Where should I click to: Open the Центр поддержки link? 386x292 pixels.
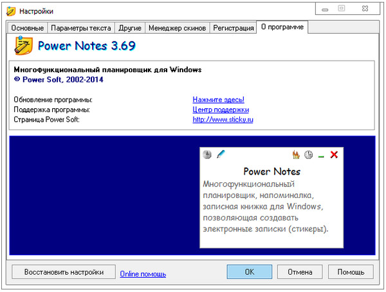(221, 110)
